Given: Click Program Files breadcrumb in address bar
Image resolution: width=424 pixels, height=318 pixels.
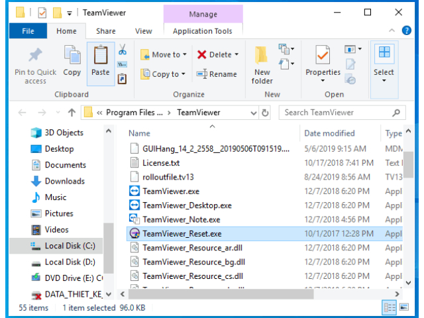Looking at the screenshot, I should click(134, 113).
